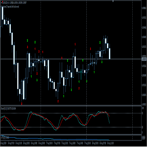This screenshot has width=147, height=147.
Task: Select the green 2 marker above the latest rally
Action: click(100, 43)
